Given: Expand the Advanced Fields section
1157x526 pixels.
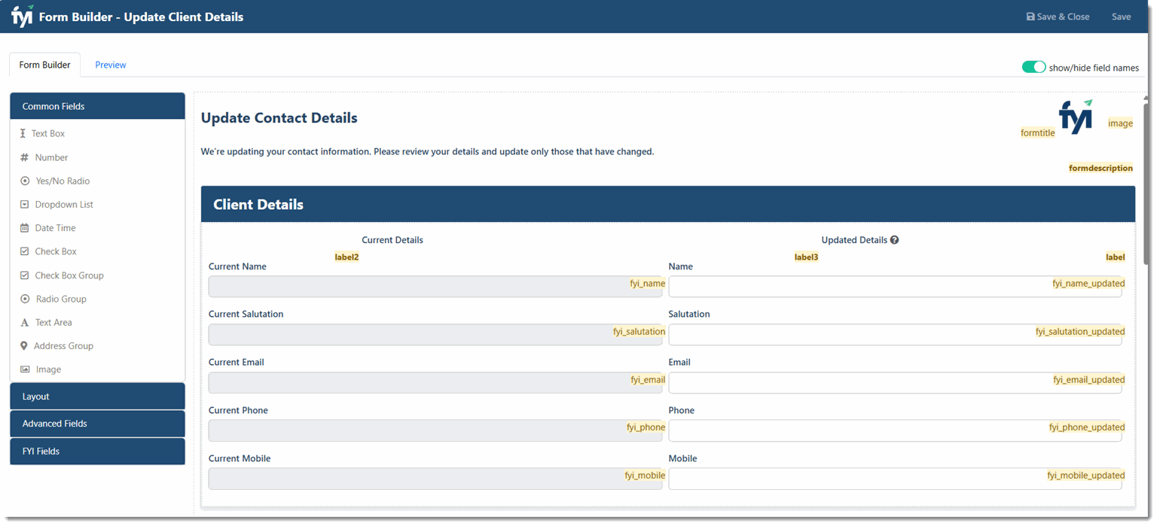Looking at the screenshot, I should [x=97, y=424].
